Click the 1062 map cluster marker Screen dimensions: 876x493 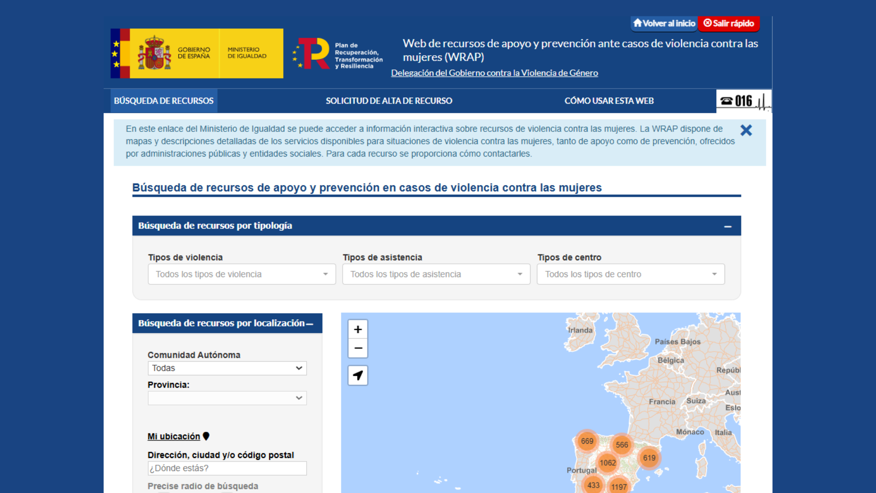click(608, 463)
